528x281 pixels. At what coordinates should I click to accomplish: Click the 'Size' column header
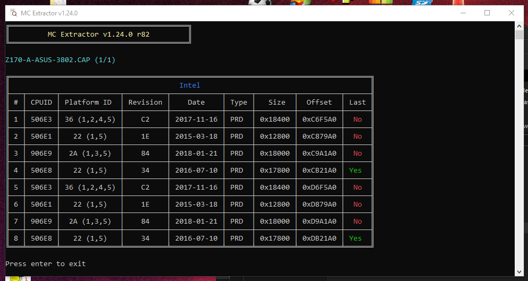277,102
